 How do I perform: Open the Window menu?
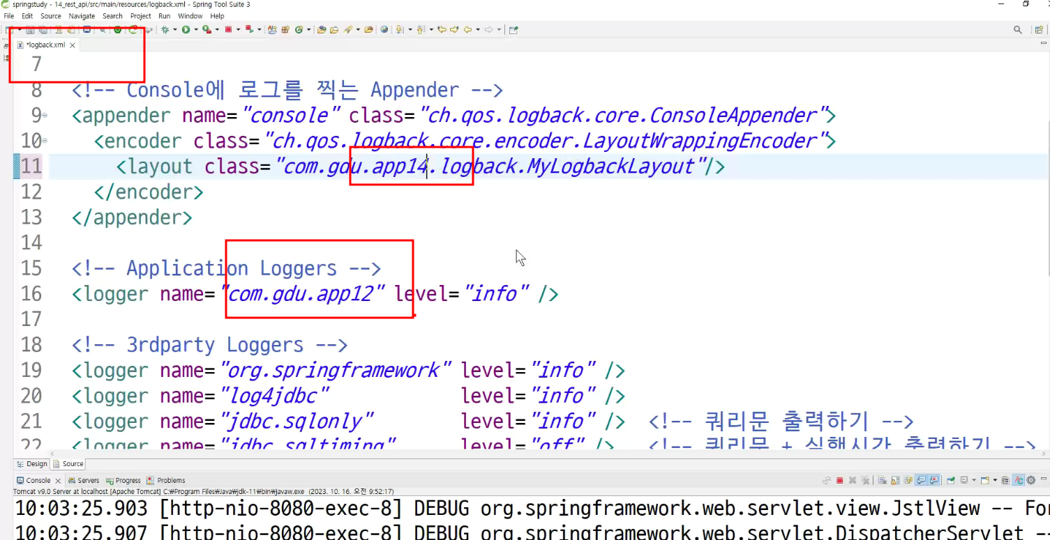click(x=190, y=16)
